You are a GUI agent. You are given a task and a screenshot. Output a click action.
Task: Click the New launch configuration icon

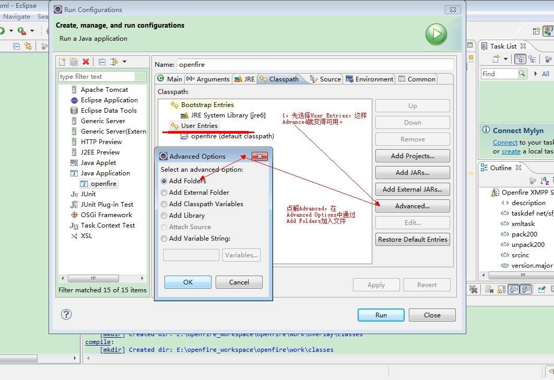click(62, 62)
